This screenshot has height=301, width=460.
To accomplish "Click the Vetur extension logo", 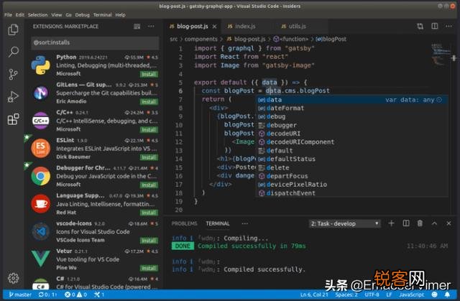I will 40,259.
